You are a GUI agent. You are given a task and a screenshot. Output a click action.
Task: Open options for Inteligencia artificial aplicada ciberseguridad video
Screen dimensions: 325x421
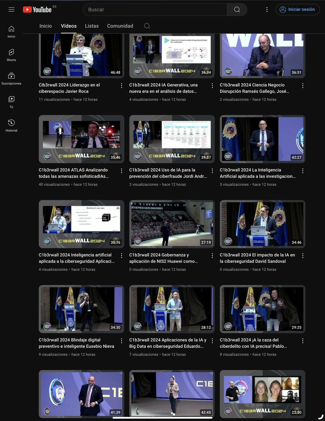point(122,256)
